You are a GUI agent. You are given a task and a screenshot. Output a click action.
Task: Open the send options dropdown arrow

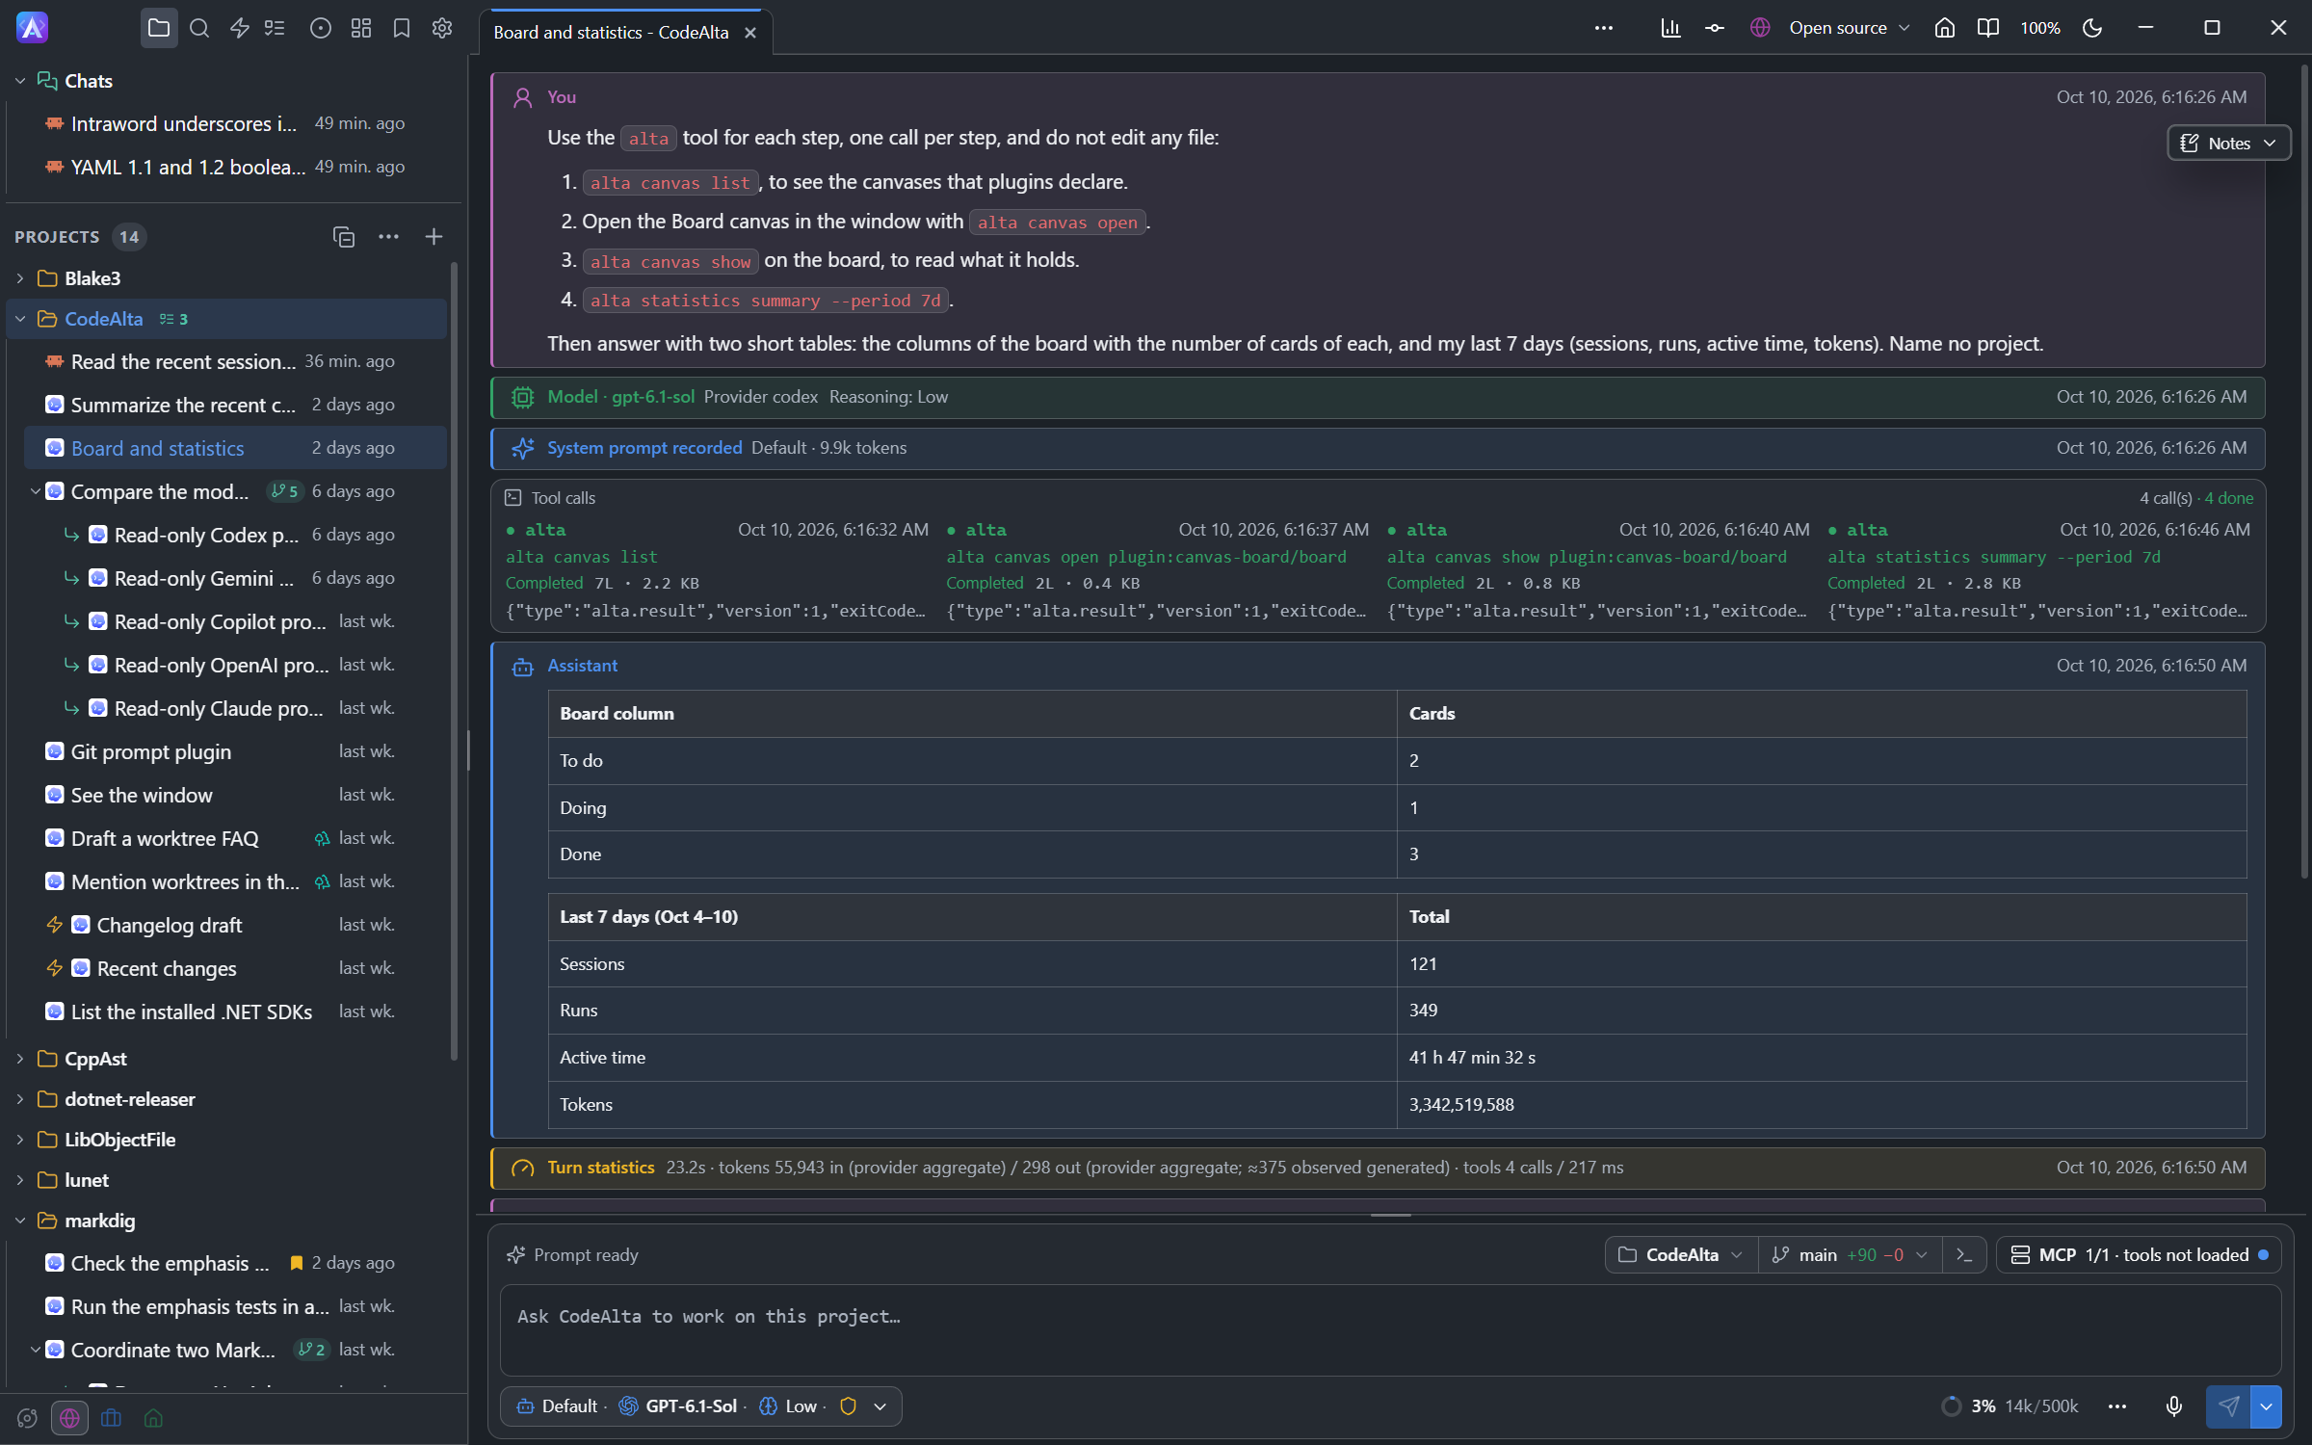pyautogui.click(x=2266, y=1406)
